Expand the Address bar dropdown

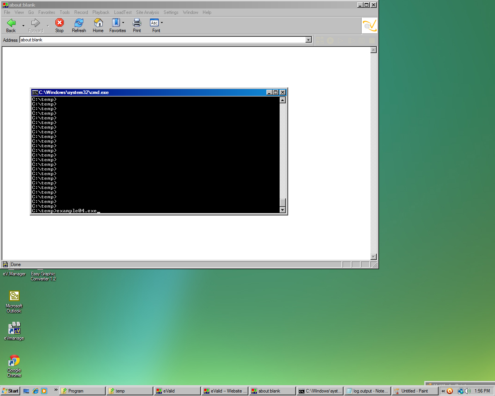[308, 39]
